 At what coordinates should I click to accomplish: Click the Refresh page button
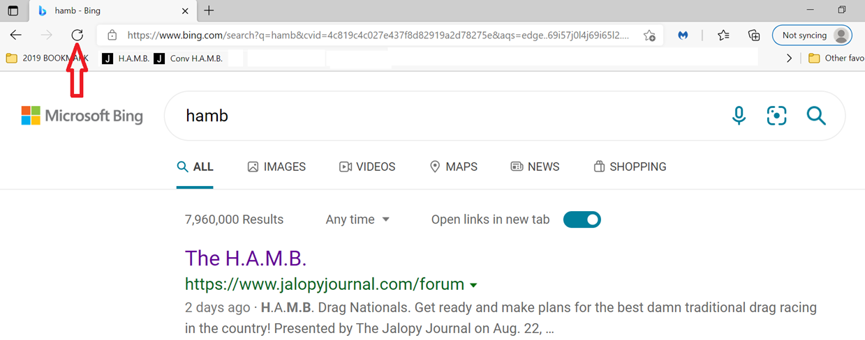click(77, 35)
